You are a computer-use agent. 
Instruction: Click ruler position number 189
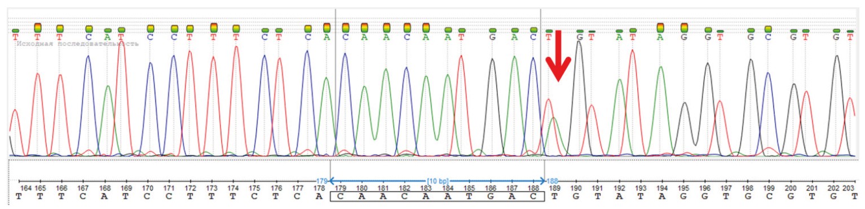pyautogui.click(x=555, y=188)
